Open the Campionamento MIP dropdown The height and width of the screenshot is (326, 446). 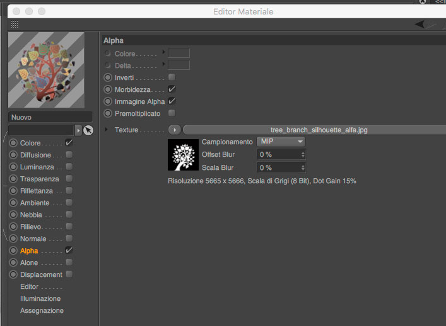pos(281,142)
